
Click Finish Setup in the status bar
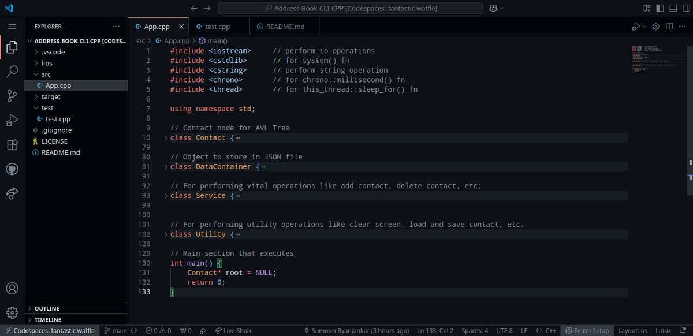[x=587, y=331]
